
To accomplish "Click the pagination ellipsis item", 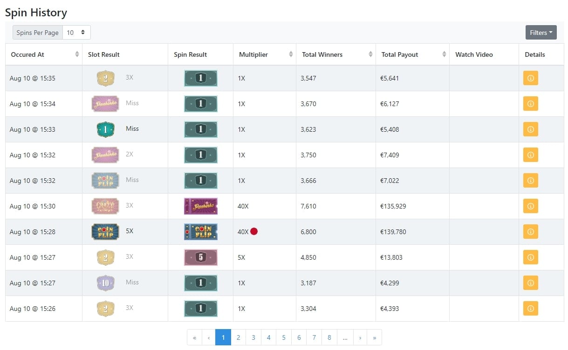I will click(345, 337).
